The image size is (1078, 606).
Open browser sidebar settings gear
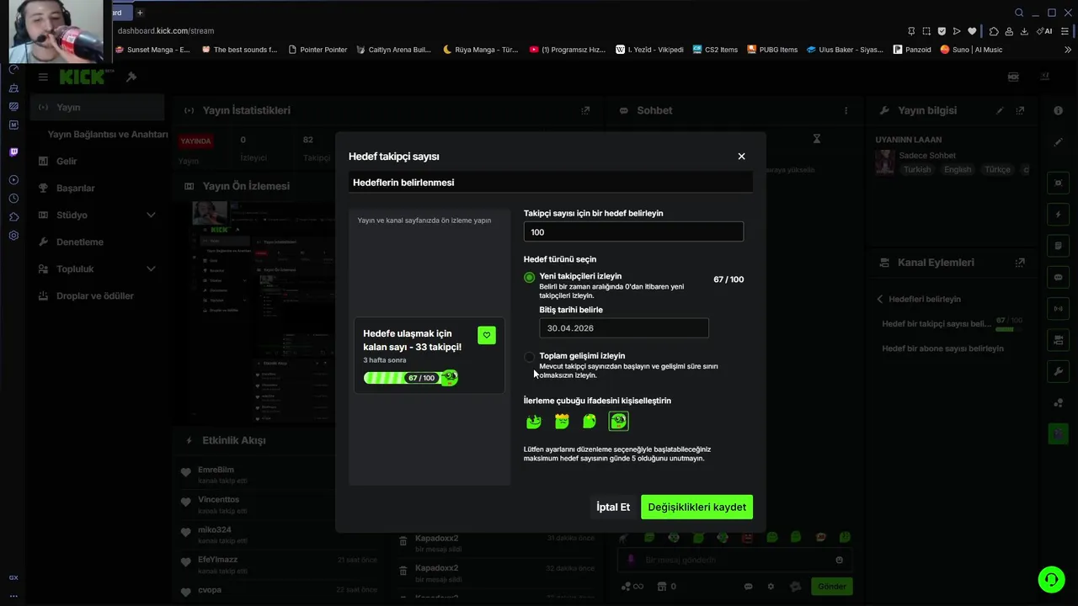(x=13, y=236)
